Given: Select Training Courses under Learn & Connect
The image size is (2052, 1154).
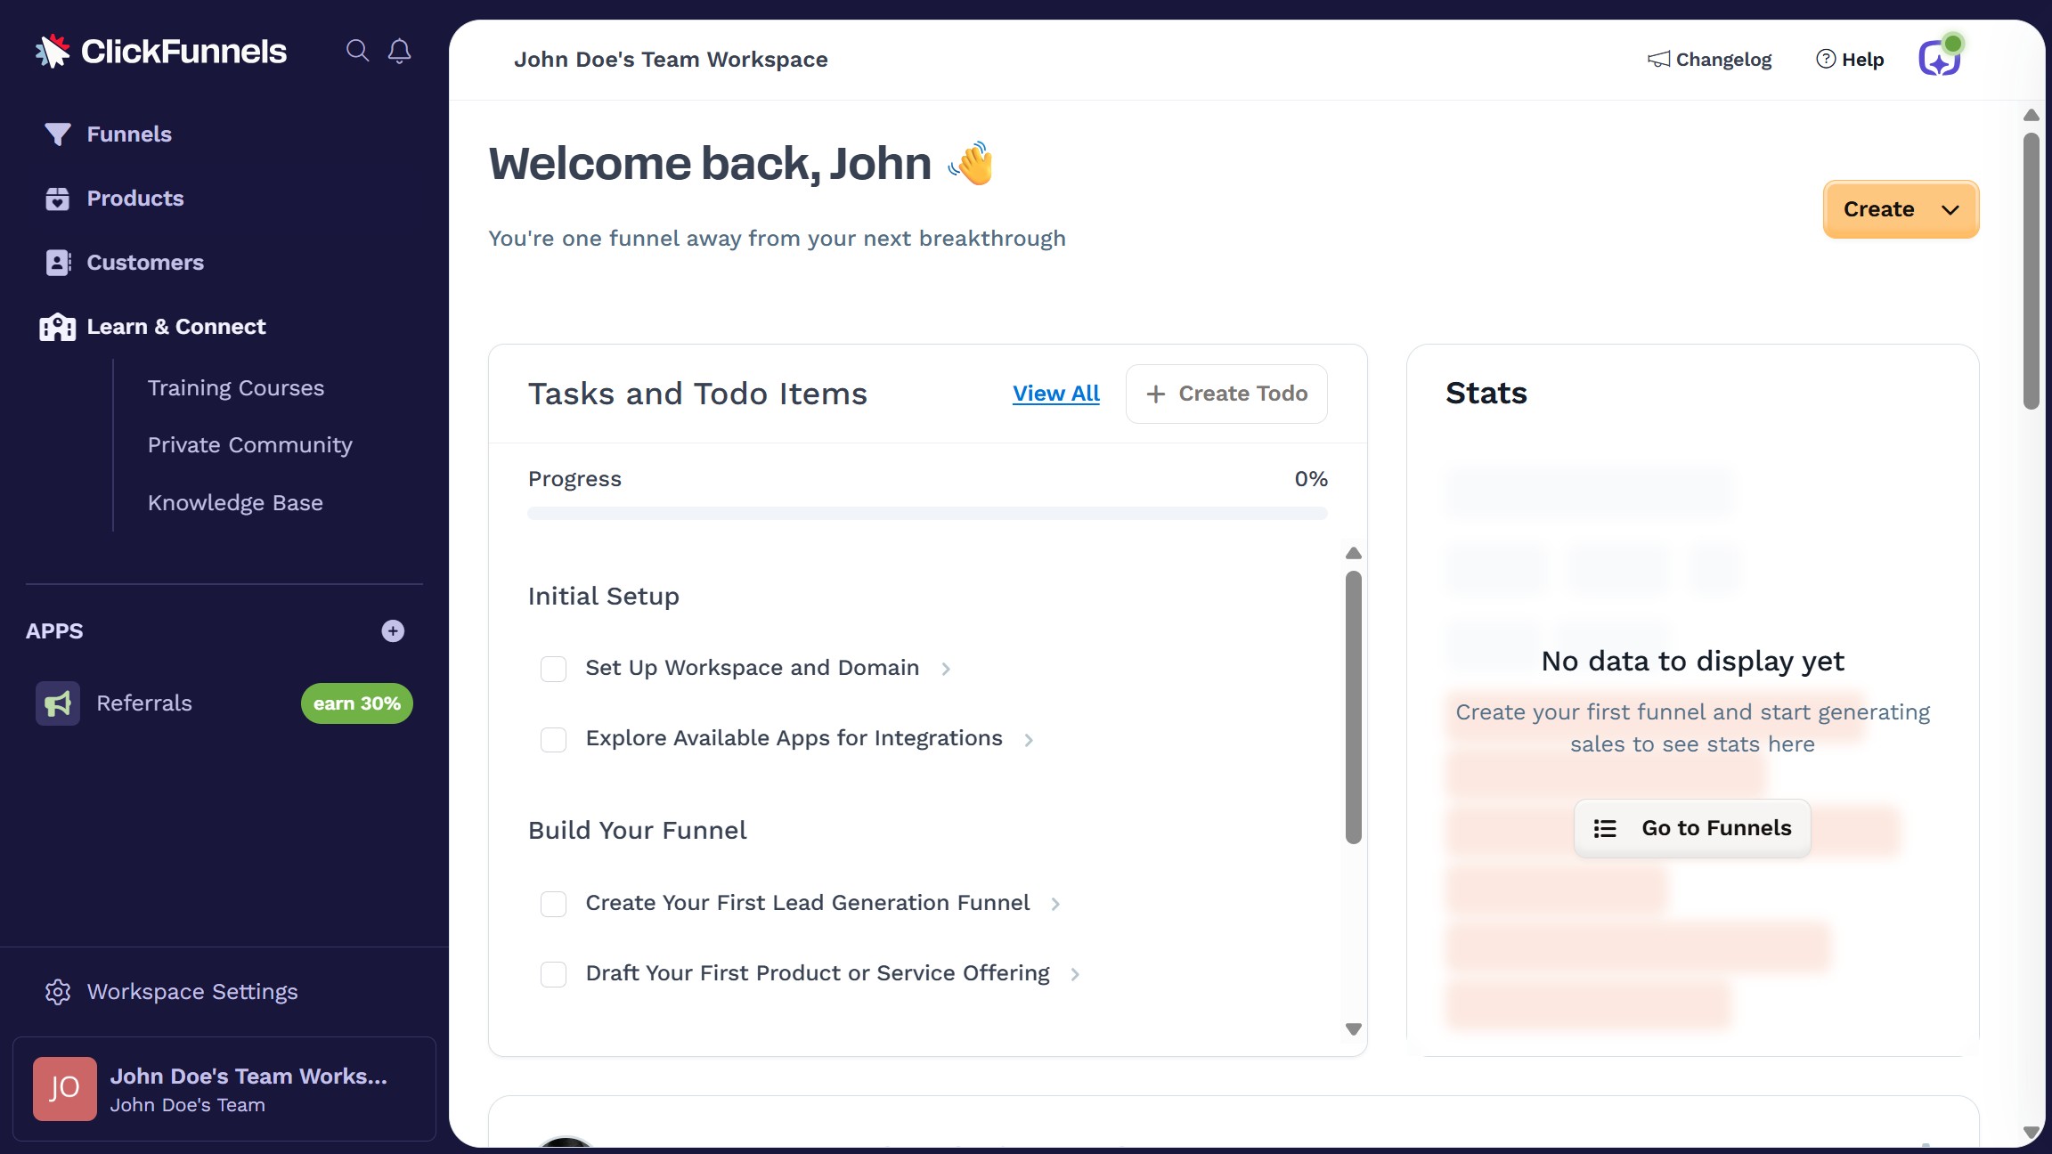Looking at the screenshot, I should point(235,387).
